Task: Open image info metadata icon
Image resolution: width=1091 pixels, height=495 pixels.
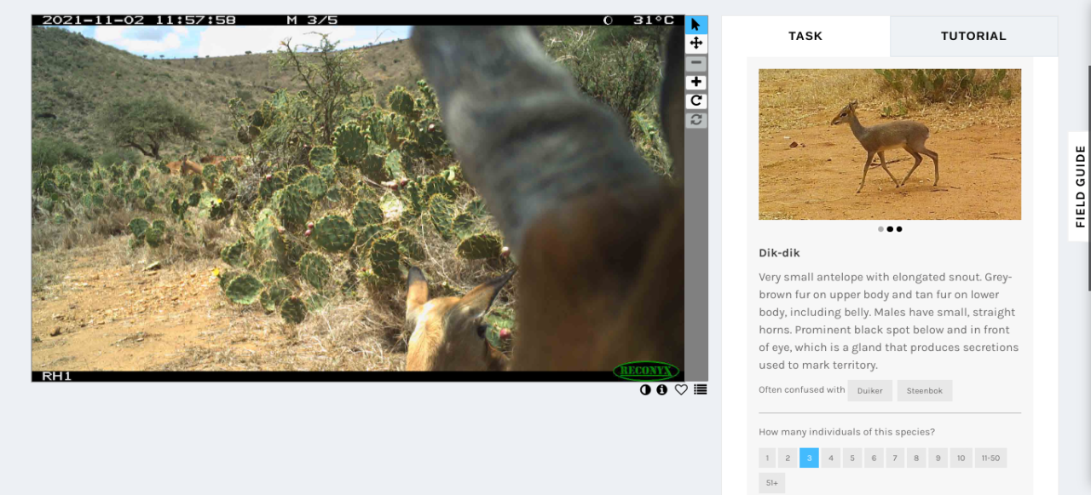Action: tap(662, 389)
